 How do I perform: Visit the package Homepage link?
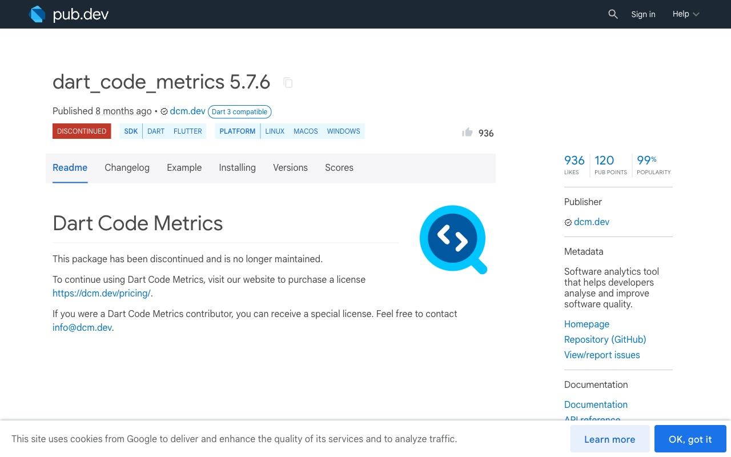tap(587, 324)
